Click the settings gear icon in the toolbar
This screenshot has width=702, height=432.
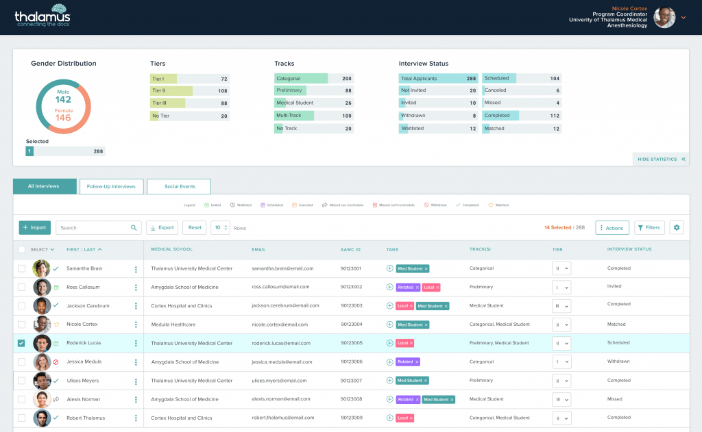tap(677, 228)
